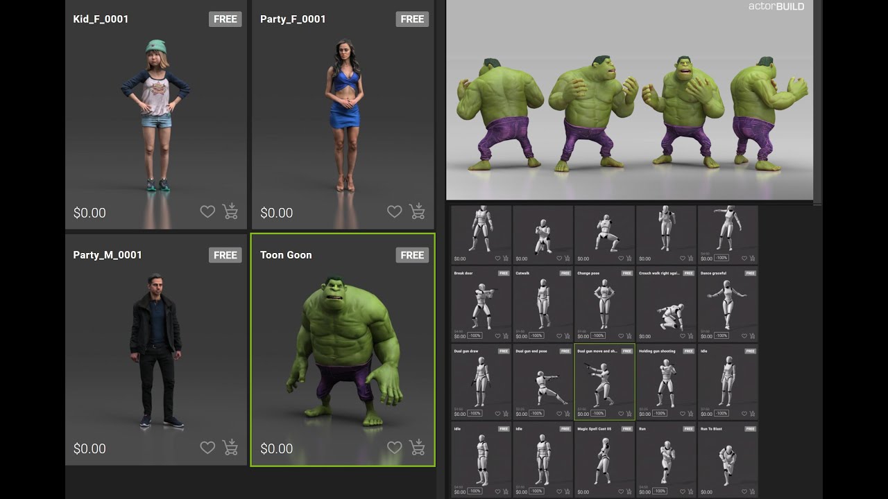The image size is (888, 499).
Task: Click heart on Dual gun draw card
Action: point(497,414)
